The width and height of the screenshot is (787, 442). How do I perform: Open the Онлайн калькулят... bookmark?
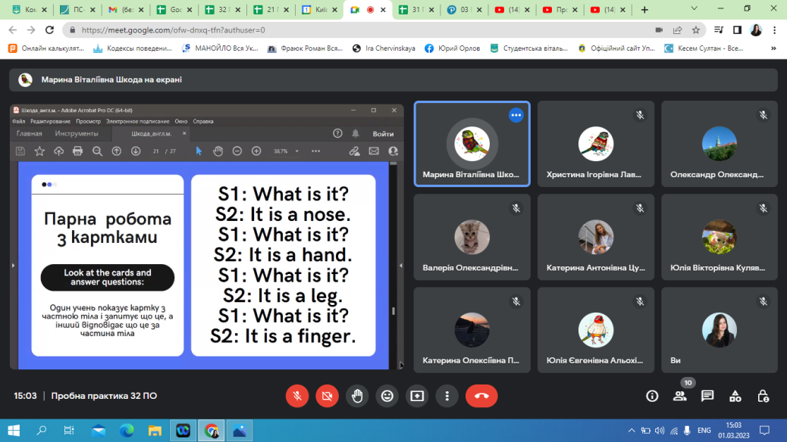coord(45,48)
